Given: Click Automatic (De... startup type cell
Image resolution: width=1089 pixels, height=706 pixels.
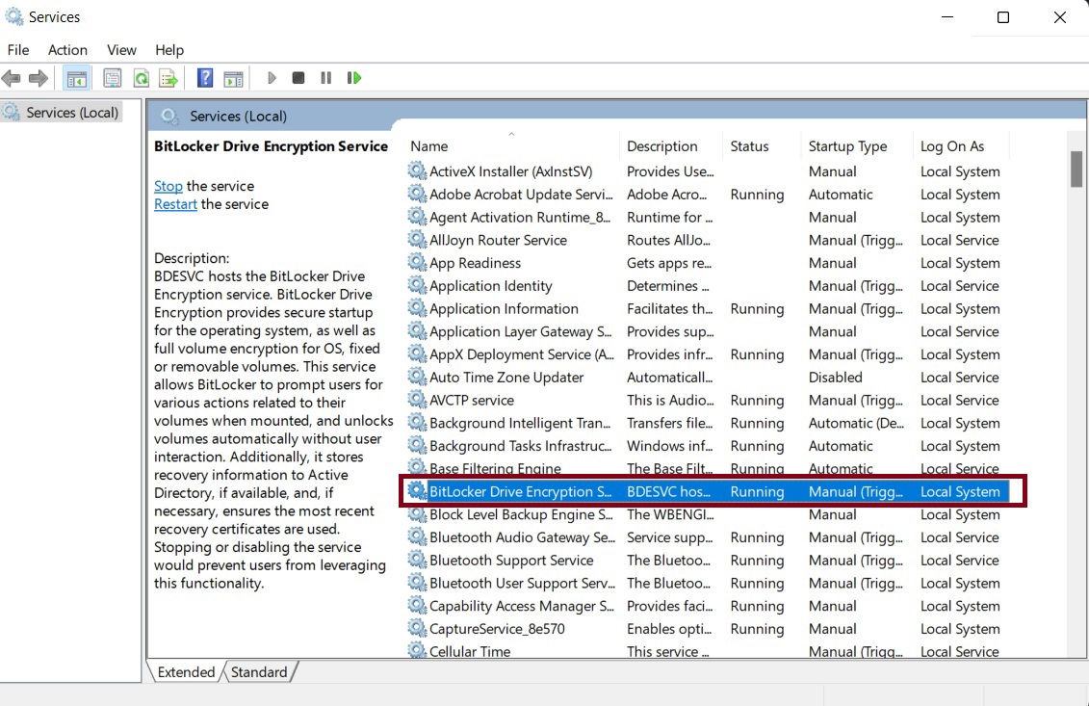Looking at the screenshot, I should click(856, 423).
